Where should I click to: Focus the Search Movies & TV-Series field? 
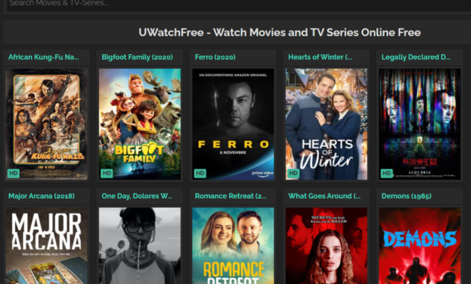[239, 4]
